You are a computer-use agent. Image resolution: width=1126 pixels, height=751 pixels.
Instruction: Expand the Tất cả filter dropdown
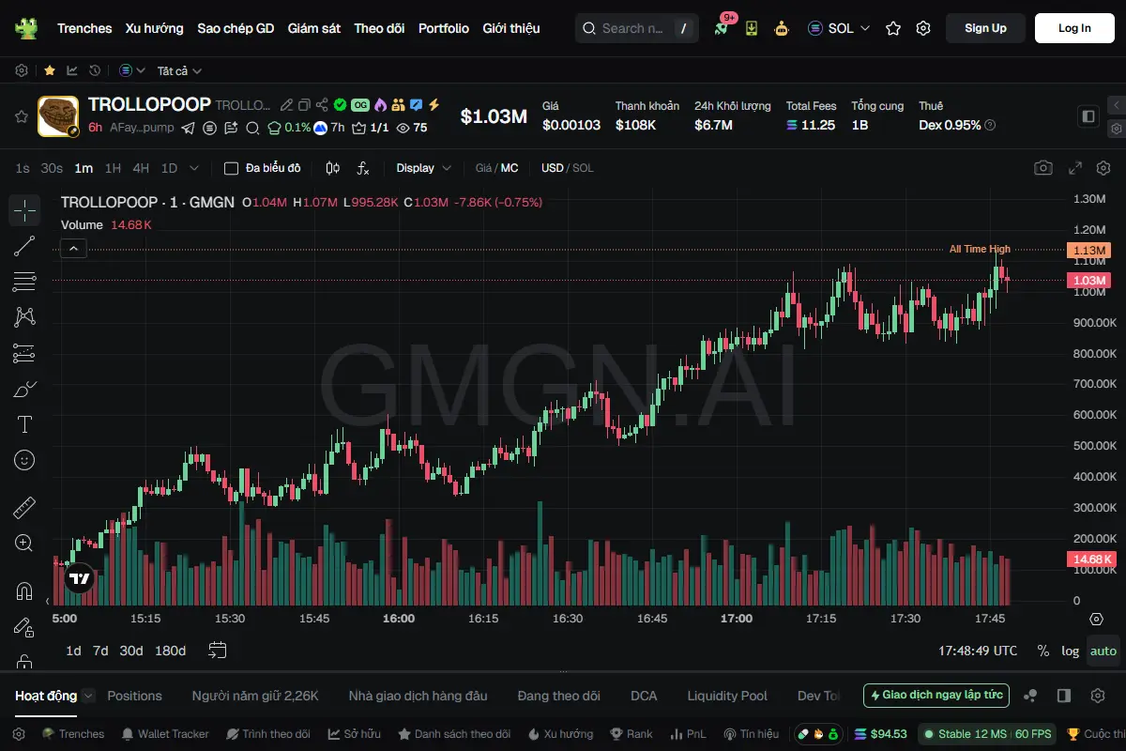tap(179, 70)
